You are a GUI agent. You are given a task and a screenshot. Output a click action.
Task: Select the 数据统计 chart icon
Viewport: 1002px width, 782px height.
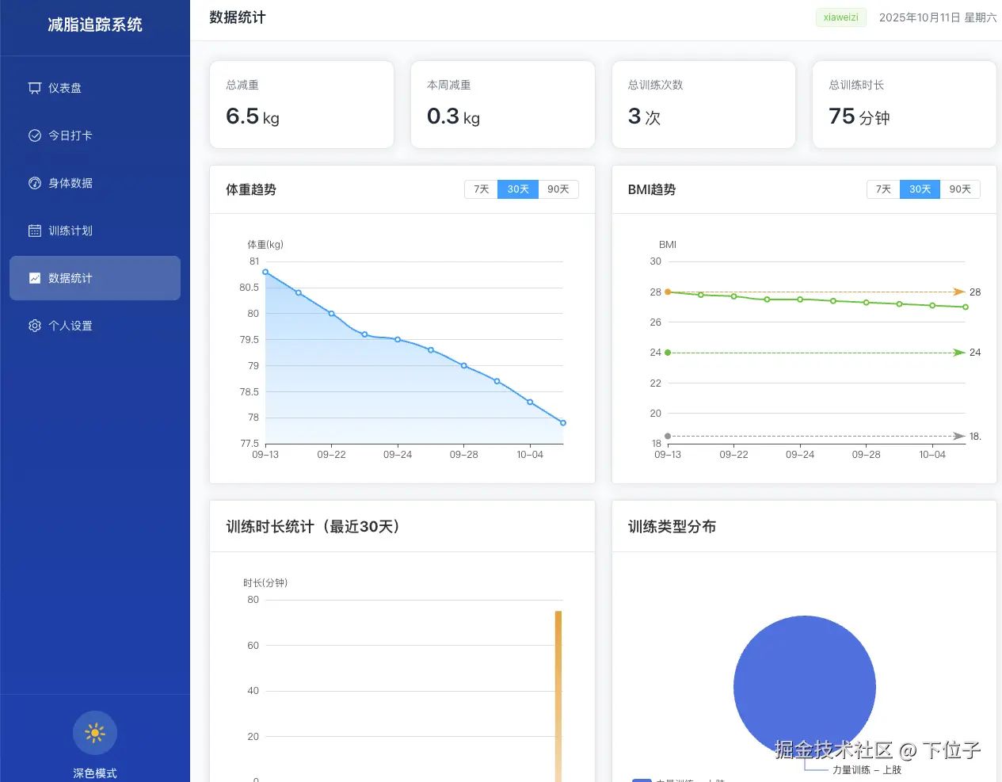point(34,277)
